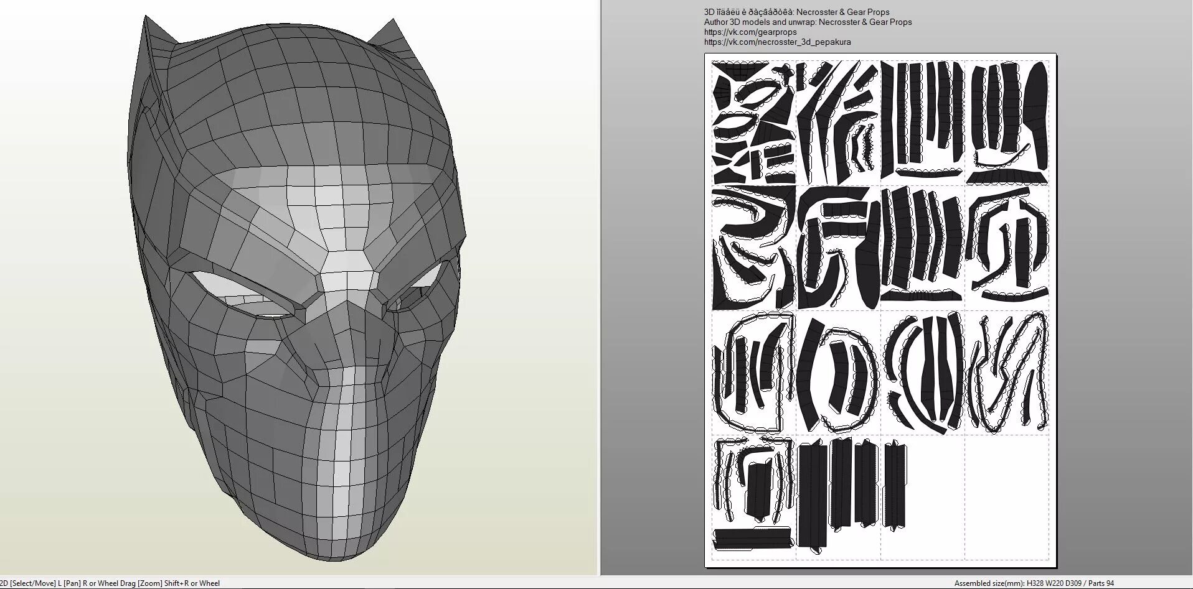Click the right eye opening on the 3D model
The width and height of the screenshot is (1193, 589).
[418, 286]
